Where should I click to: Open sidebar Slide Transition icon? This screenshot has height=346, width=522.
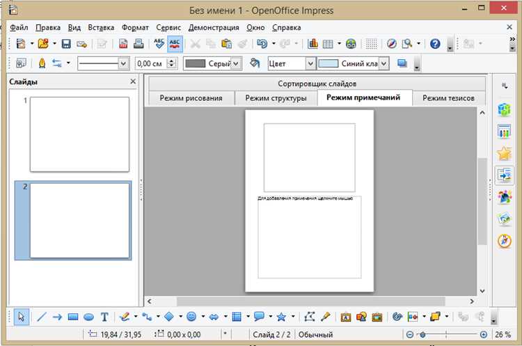coord(505,175)
